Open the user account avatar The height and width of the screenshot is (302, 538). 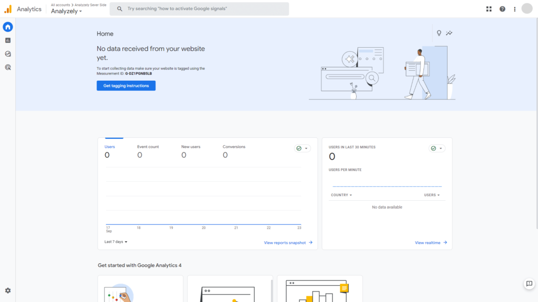pyautogui.click(x=527, y=8)
